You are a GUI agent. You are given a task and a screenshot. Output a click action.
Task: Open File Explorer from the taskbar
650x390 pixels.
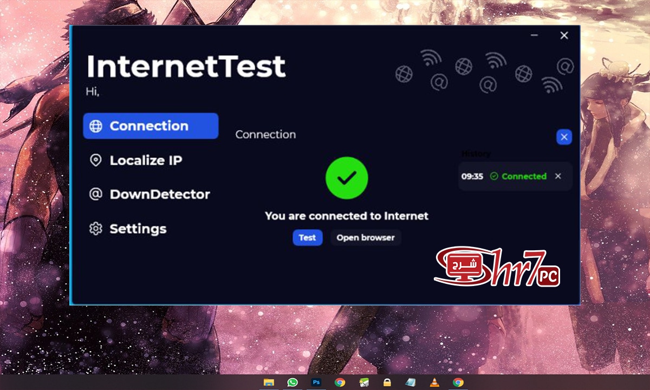coord(268,382)
